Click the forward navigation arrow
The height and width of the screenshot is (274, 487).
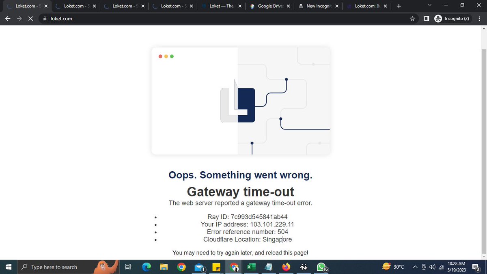click(x=19, y=18)
